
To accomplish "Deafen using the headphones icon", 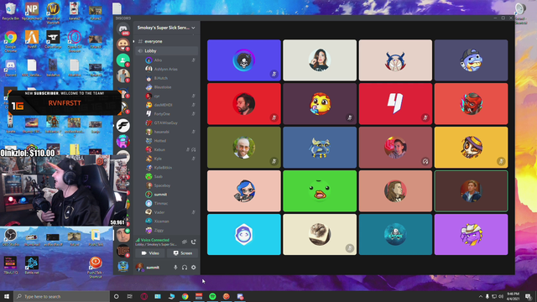I will [185, 268].
